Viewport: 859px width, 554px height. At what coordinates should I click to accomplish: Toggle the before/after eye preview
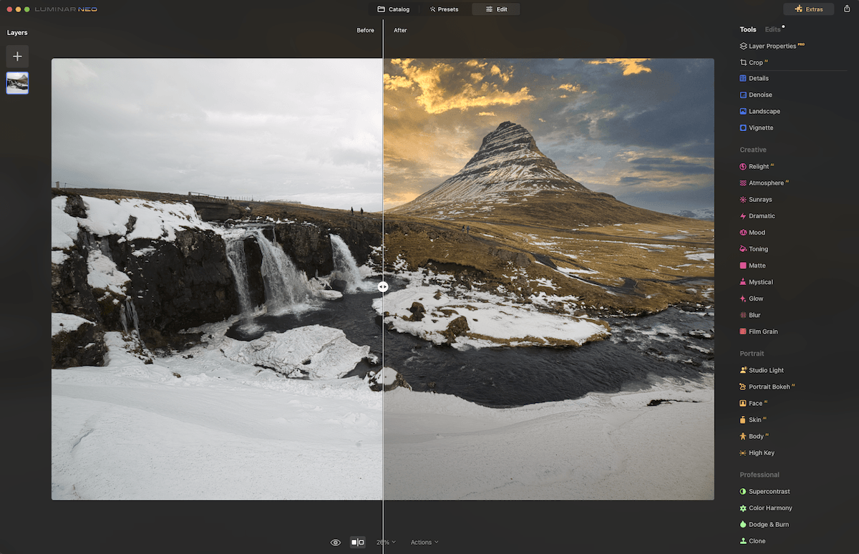pyautogui.click(x=335, y=542)
